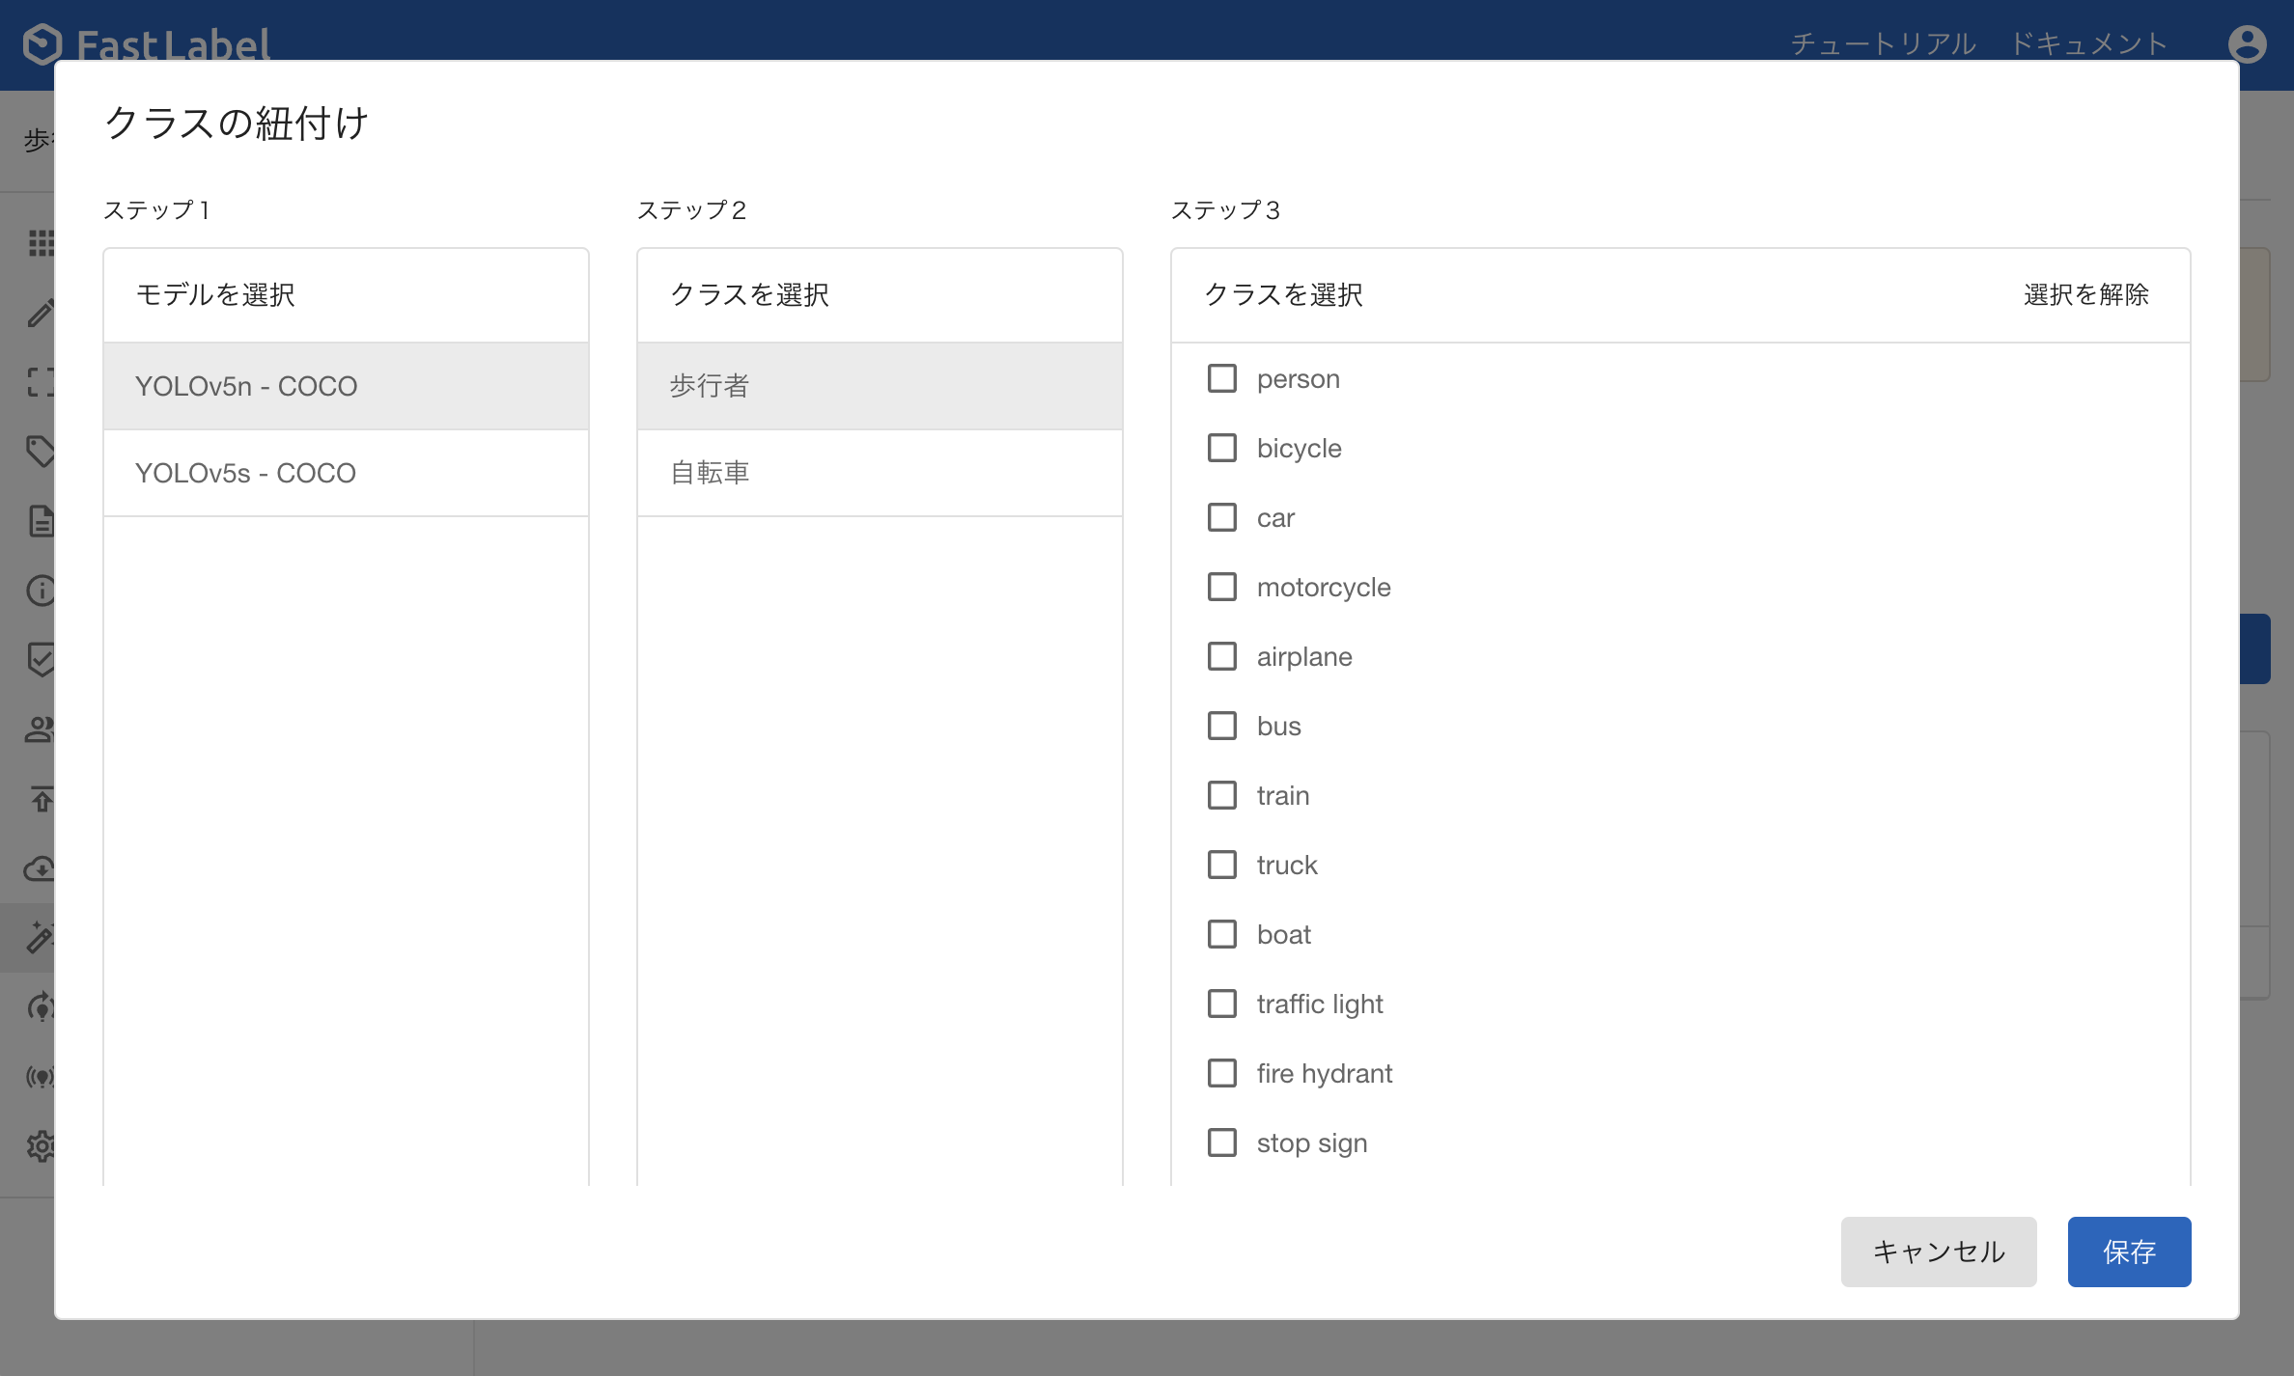Viewport: 2294px width, 1376px height.
Task: Click the blue 保存 button
Action: (x=2129, y=1252)
